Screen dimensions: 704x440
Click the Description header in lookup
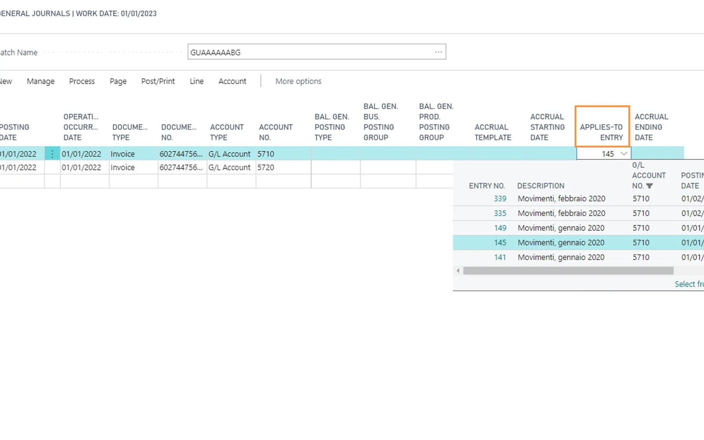(540, 186)
